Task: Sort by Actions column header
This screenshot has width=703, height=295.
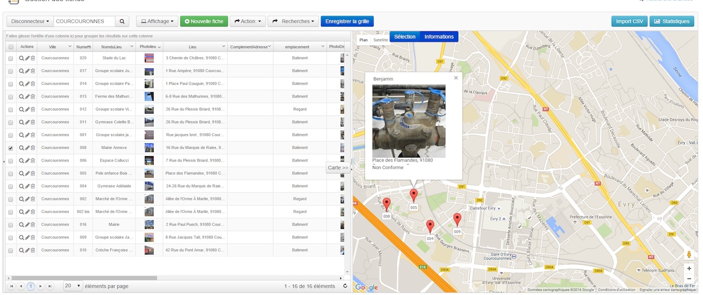Action: (x=27, y=46)
